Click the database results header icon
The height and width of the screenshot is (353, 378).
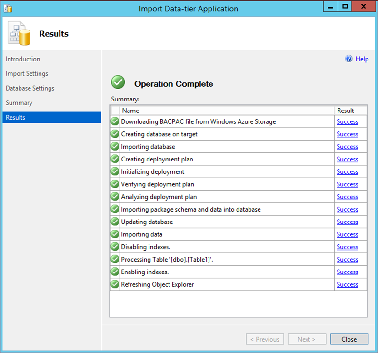pyautogui.click(x=19, y=33)
